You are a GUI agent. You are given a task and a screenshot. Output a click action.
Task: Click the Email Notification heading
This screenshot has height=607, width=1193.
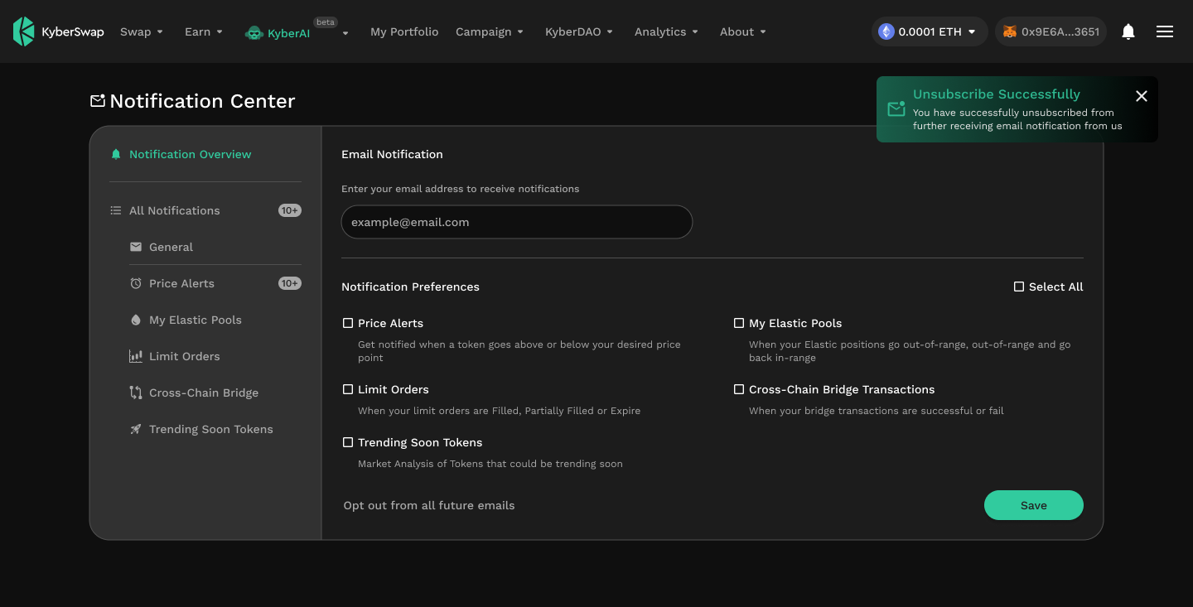[392, 154]
